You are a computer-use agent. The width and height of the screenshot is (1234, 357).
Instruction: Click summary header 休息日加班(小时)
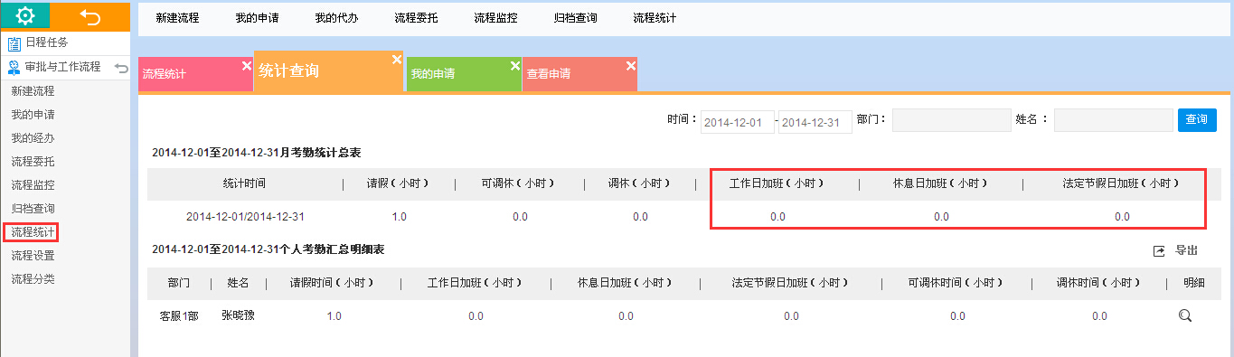(940, 183)
